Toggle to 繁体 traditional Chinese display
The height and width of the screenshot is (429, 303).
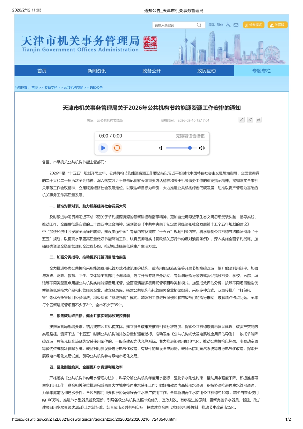point(220,25)
